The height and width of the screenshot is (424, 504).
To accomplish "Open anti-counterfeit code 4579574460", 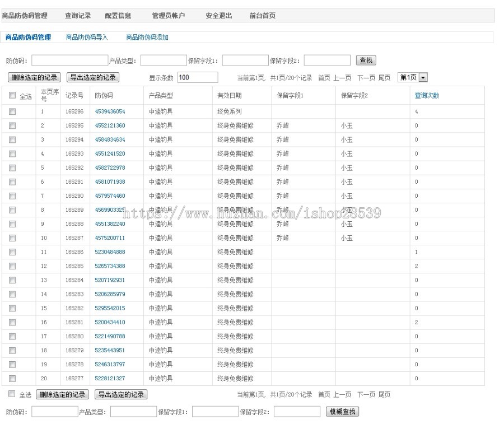I will (110, 196).
